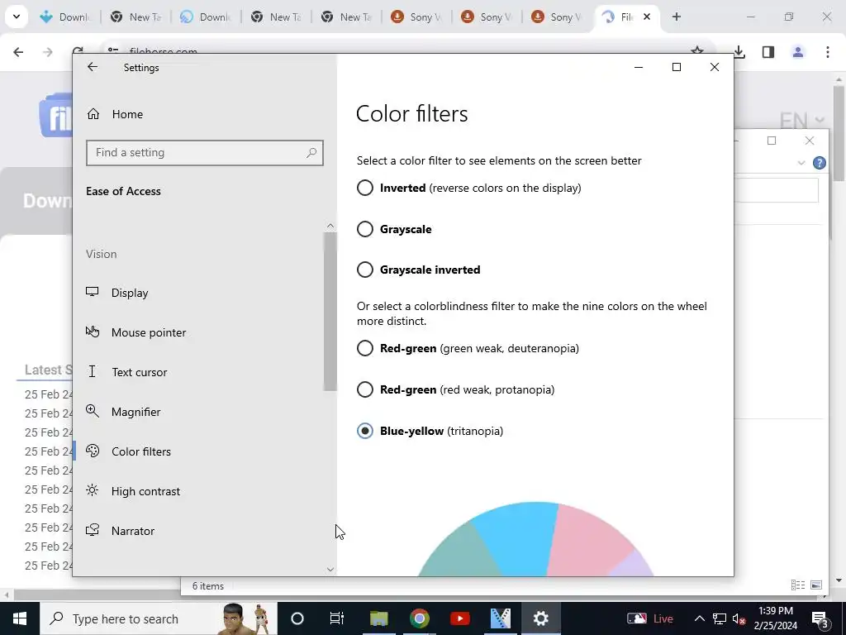
Task: Click Chrome's back navigation arrow
Action: point(18,52)
